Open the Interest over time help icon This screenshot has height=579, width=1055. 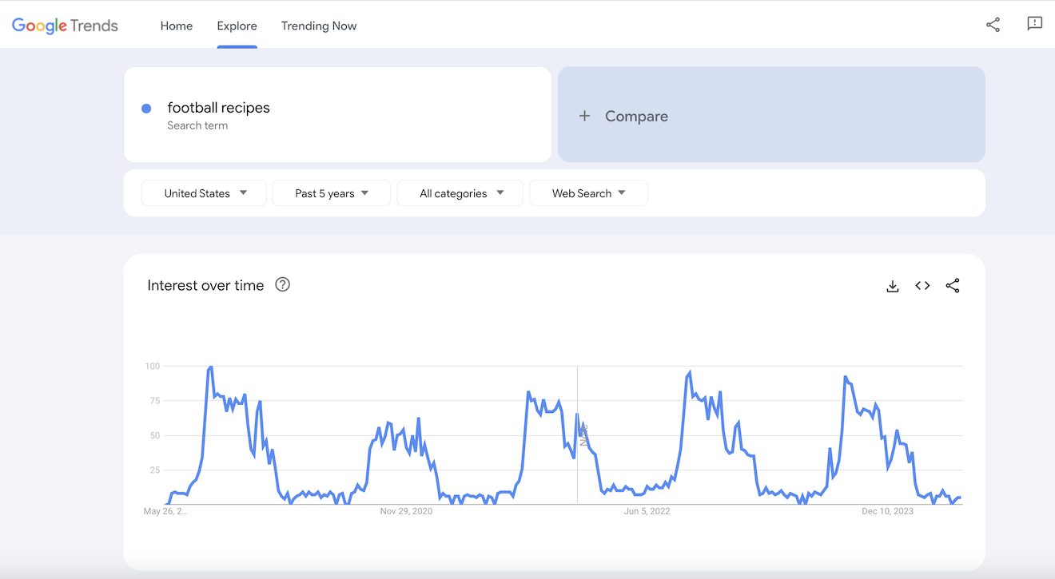click(282, 284)
